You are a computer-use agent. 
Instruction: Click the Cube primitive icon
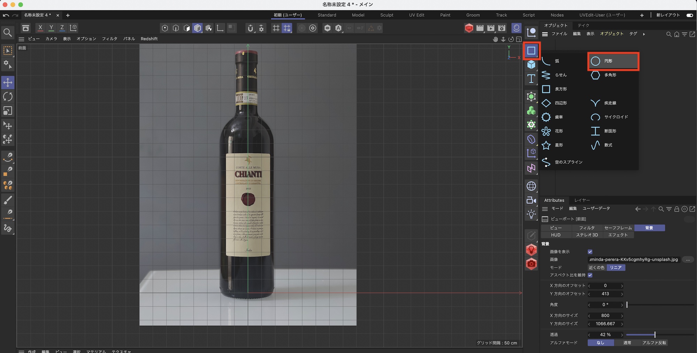pos(531,65)
